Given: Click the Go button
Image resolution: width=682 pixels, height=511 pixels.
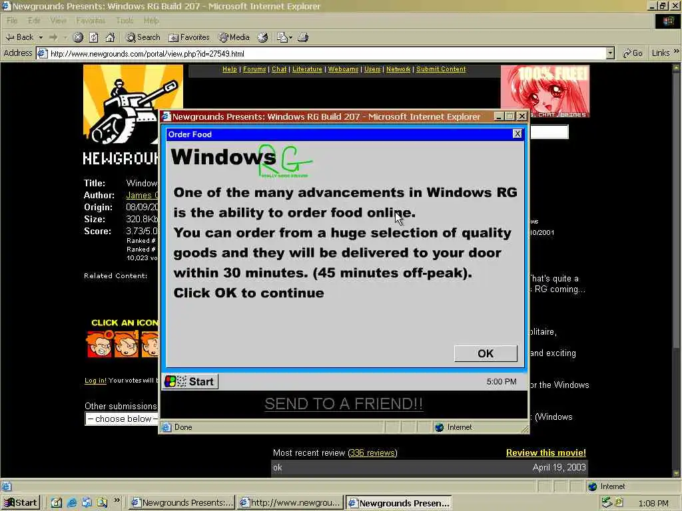Looking at the screenshot, I should click(x=633, y=53).
